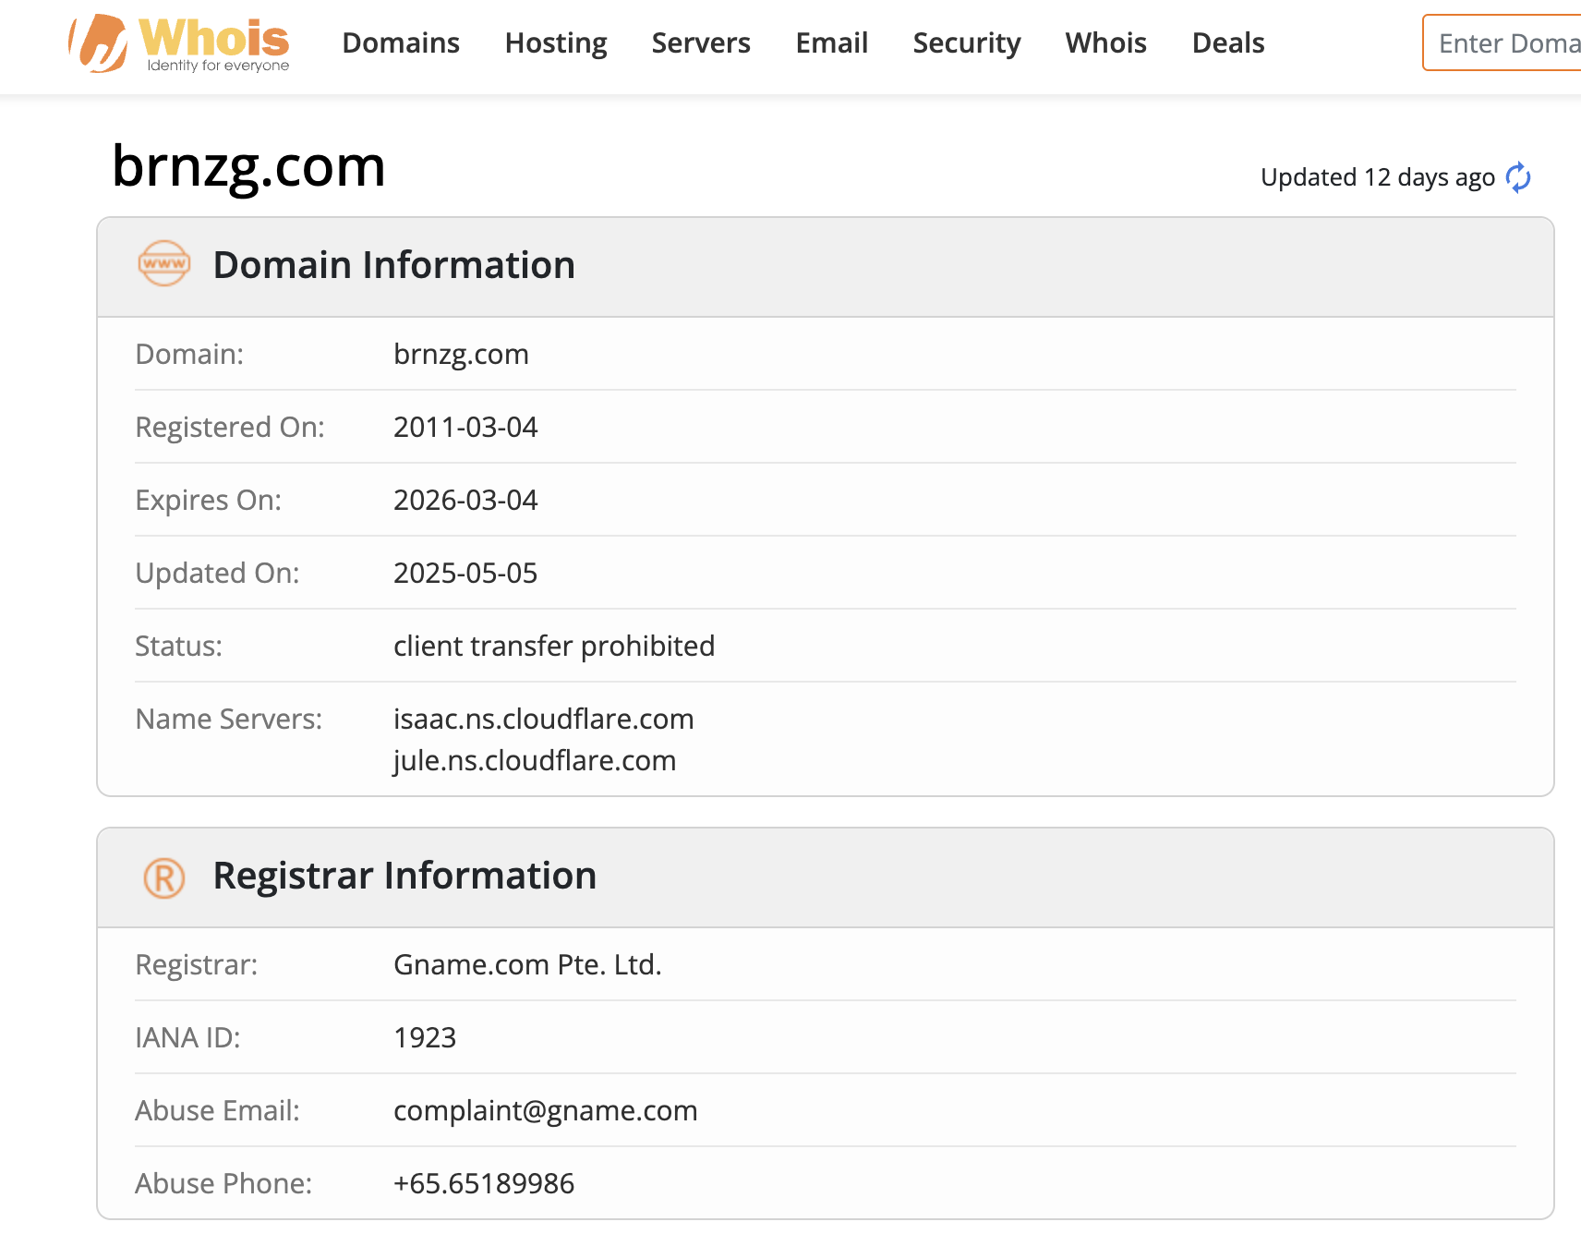Viewport: 1581px width, 1234px height.
Task: Open the Security menu
Action: coord(966,43)
